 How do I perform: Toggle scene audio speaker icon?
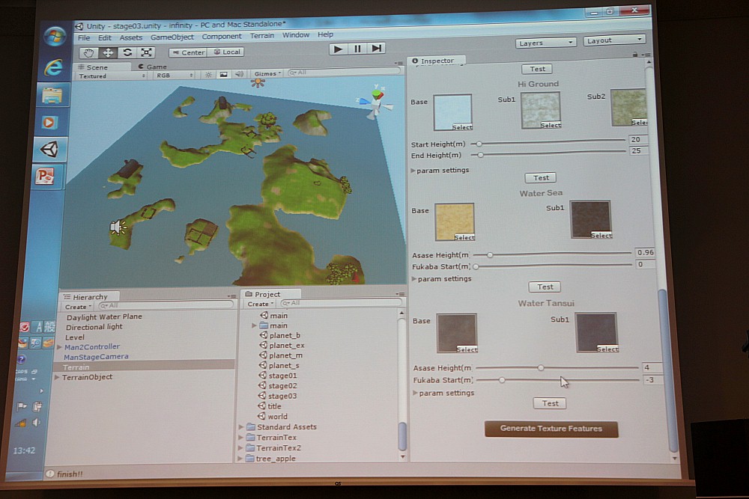(239, 74)
